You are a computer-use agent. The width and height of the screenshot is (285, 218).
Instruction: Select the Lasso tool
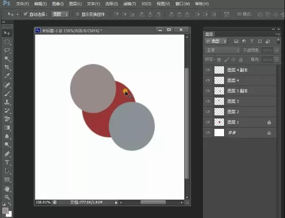7,50
